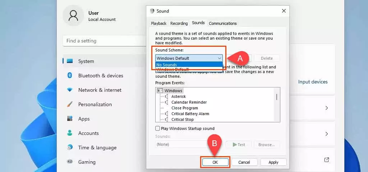The image size is (368, 172).
Task: Select the Critical Stop event
Action: click(x=183, y=119)
